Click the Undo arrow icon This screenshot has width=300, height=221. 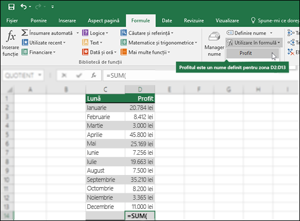pyautogui.click(x=24, y=7)
